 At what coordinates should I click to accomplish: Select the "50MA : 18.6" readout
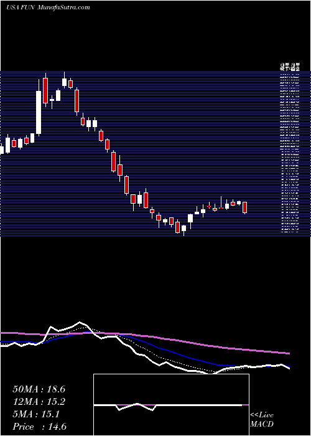click(x=39, y=389)
